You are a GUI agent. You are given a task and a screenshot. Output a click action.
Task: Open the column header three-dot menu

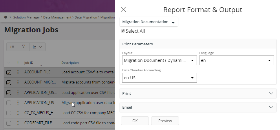click(18, 63)
